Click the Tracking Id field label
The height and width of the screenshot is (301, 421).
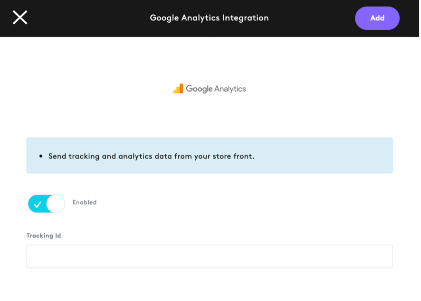44,236
